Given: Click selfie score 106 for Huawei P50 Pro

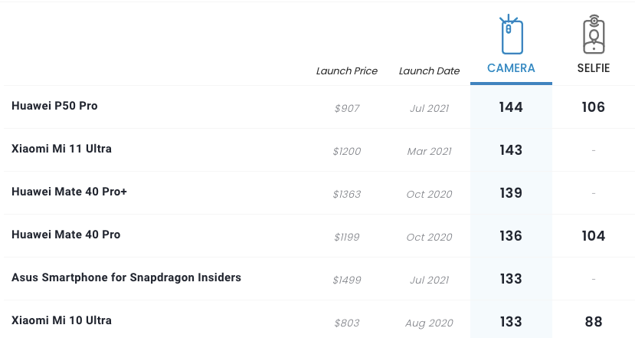Looking at the screenshot, I should point(594,107).
